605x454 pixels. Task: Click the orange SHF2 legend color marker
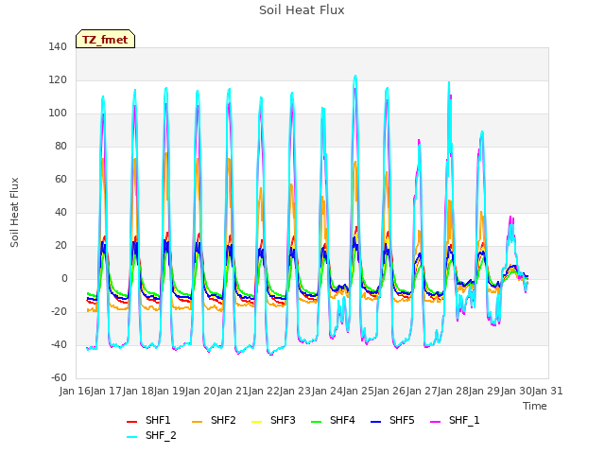pyautogui.click(x=198, y=422)
